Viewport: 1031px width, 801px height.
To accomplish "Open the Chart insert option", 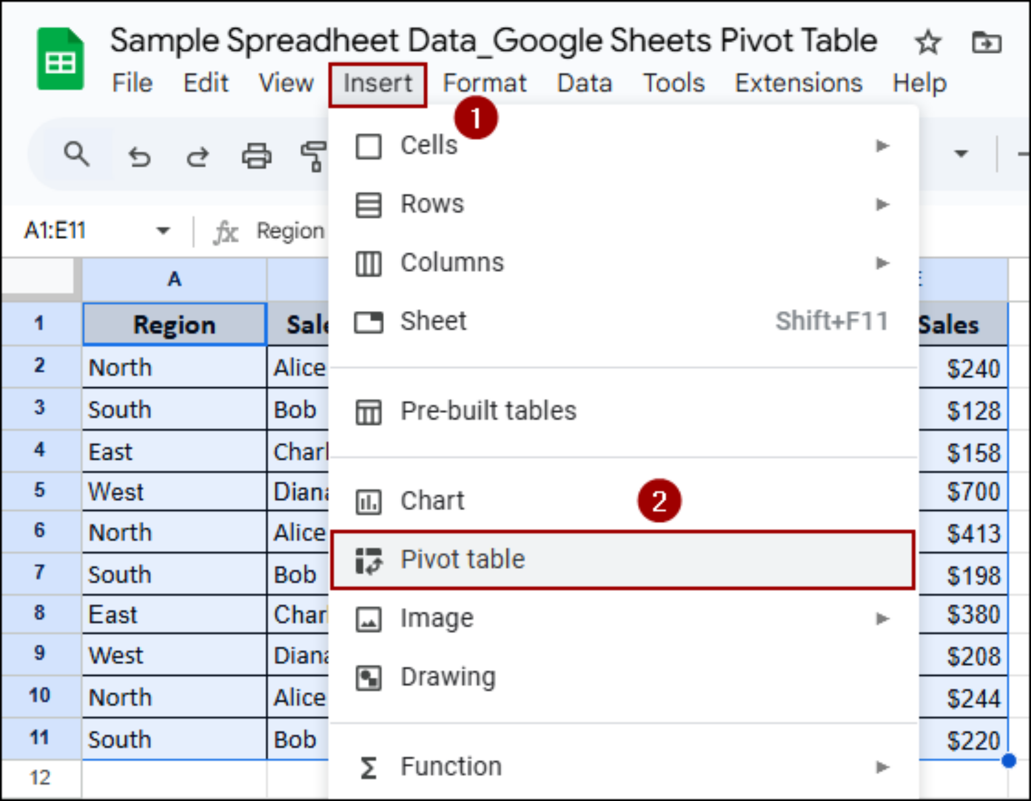I will click(x=432, y=500).
